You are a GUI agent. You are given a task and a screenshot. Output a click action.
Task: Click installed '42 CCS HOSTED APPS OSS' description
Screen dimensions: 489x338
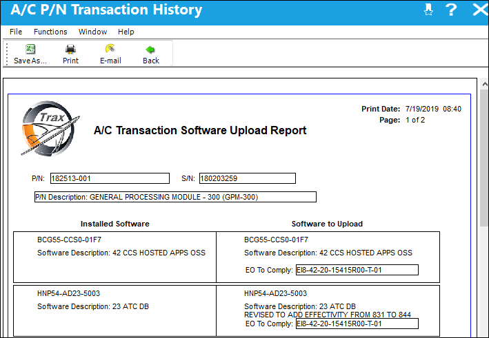(159, 253)
